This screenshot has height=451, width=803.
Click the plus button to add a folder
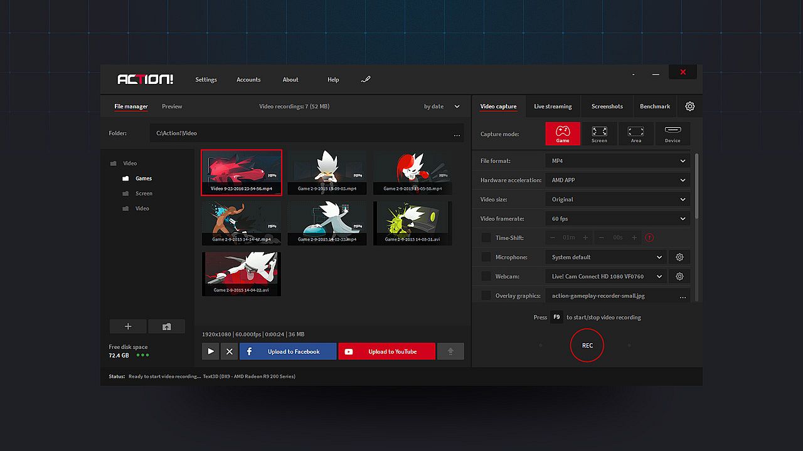coord(128,326)
